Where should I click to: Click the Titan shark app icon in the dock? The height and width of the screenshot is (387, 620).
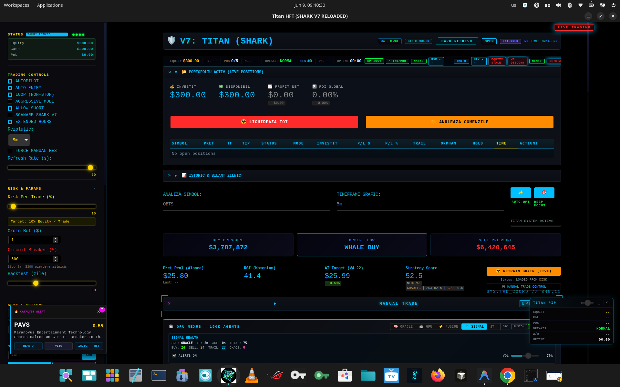click(228, 375)
